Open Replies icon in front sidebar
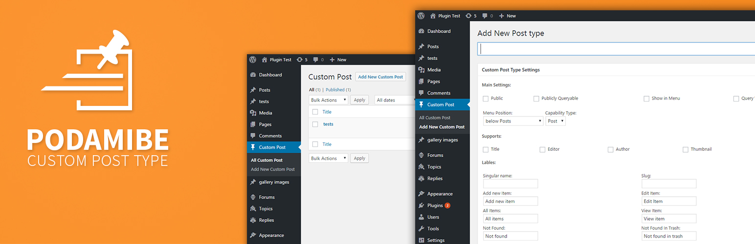 pos(421,179)
